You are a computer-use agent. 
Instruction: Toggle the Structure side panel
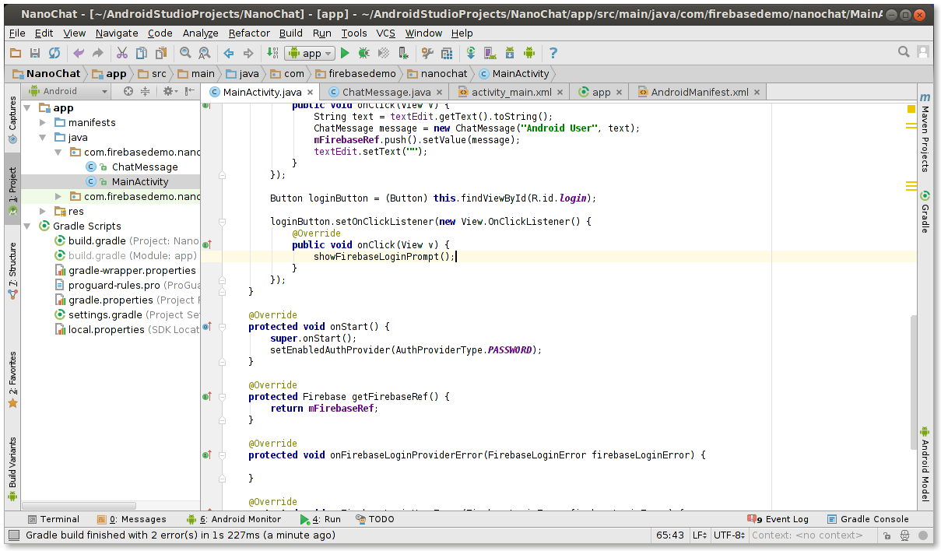point(12,272)
